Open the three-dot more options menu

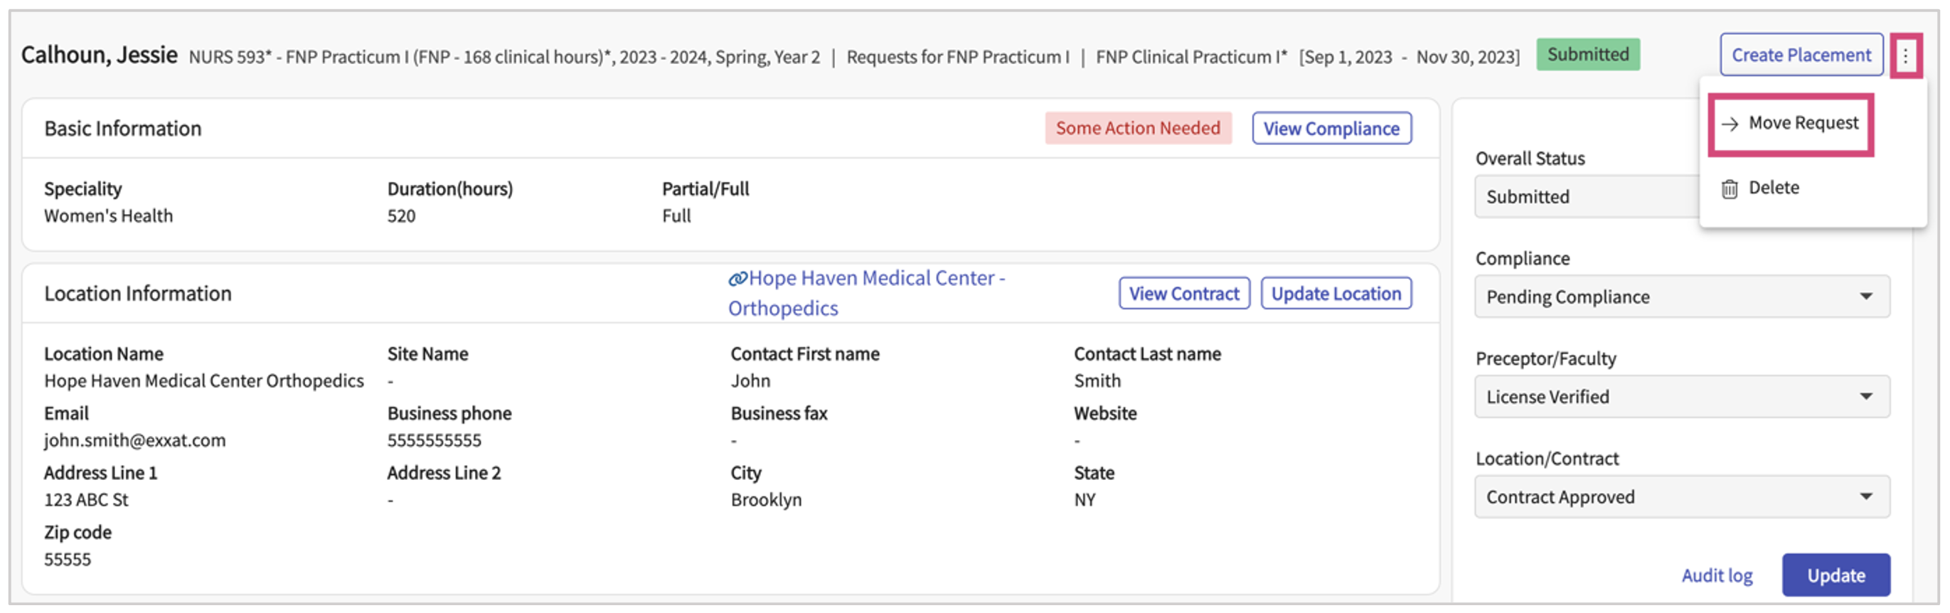(x=1904, y=55)
